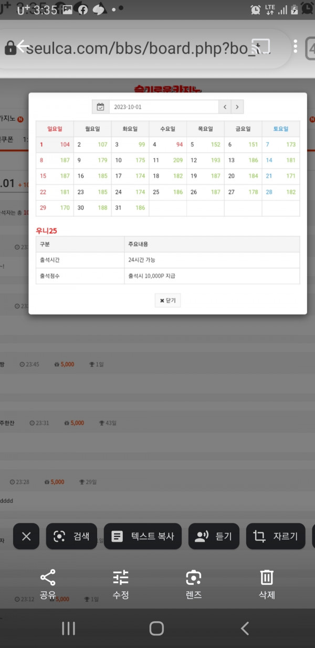
Task: Select calendar day 12 with 193
Action: (x=205, y=160)
